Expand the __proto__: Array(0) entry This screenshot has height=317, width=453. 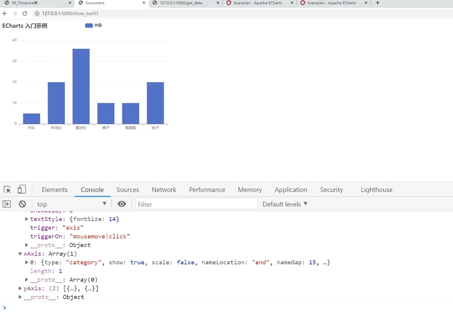click(x=27, y=280)
